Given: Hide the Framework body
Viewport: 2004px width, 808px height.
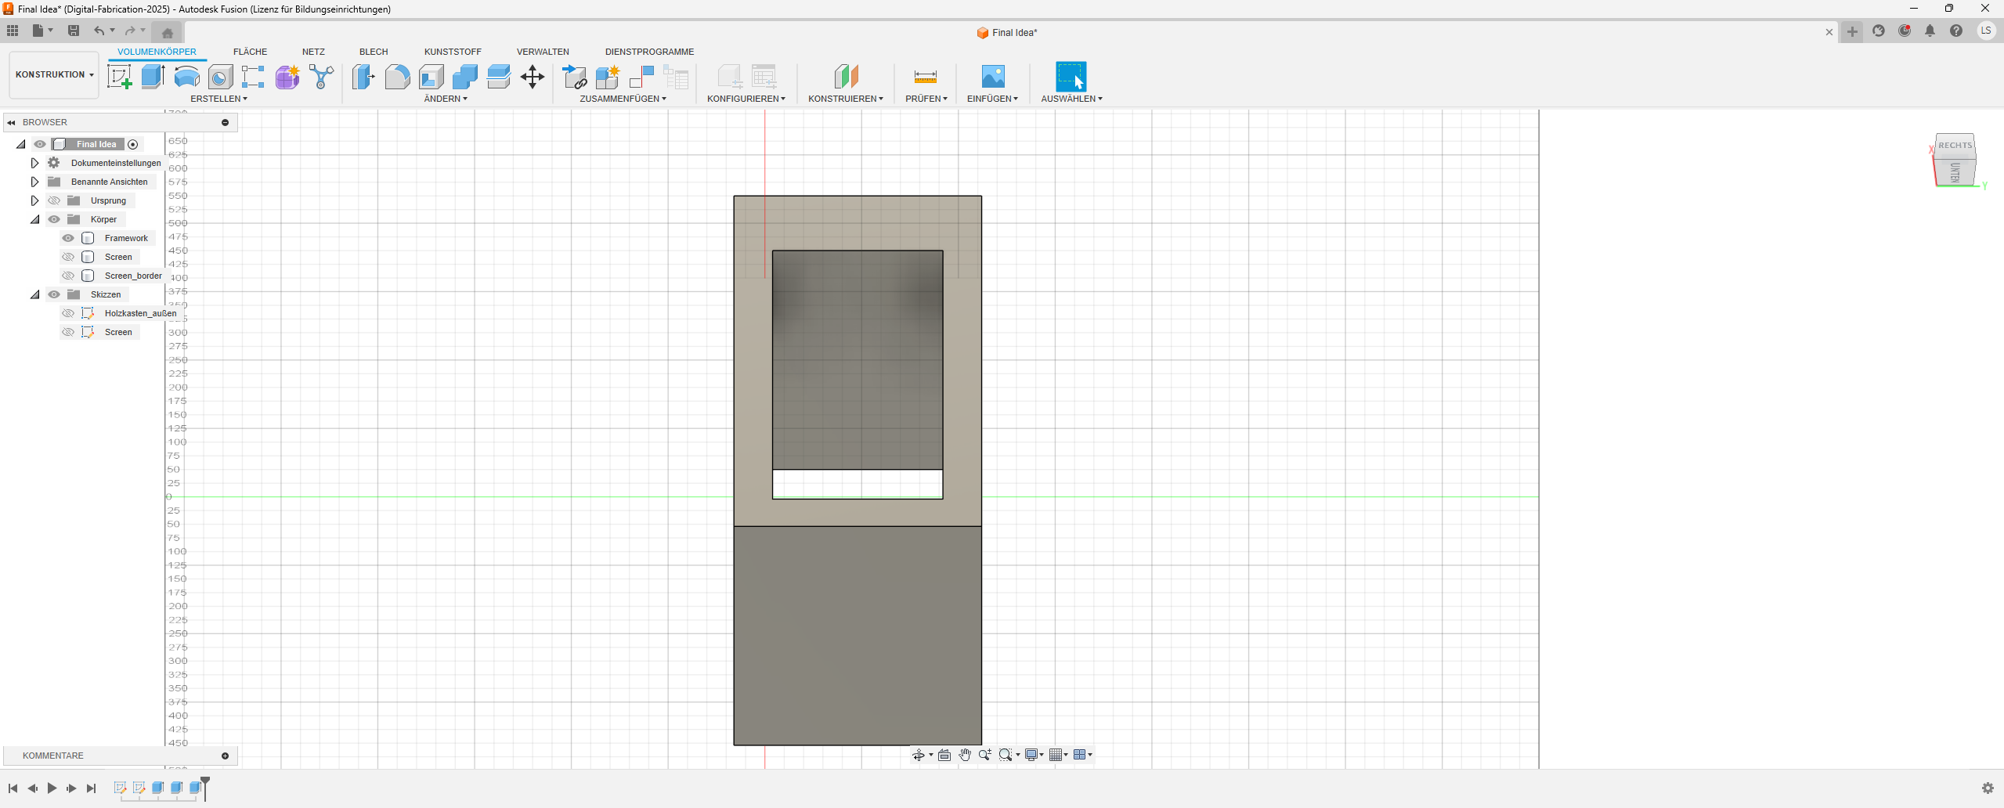Looking at the screenshot, I should click(x=68, y=238).
